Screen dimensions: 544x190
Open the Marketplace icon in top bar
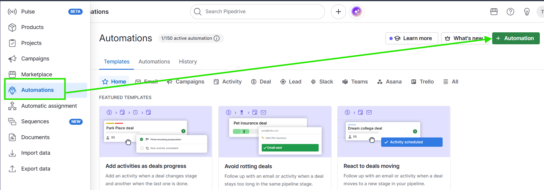(x=494, y=12)
